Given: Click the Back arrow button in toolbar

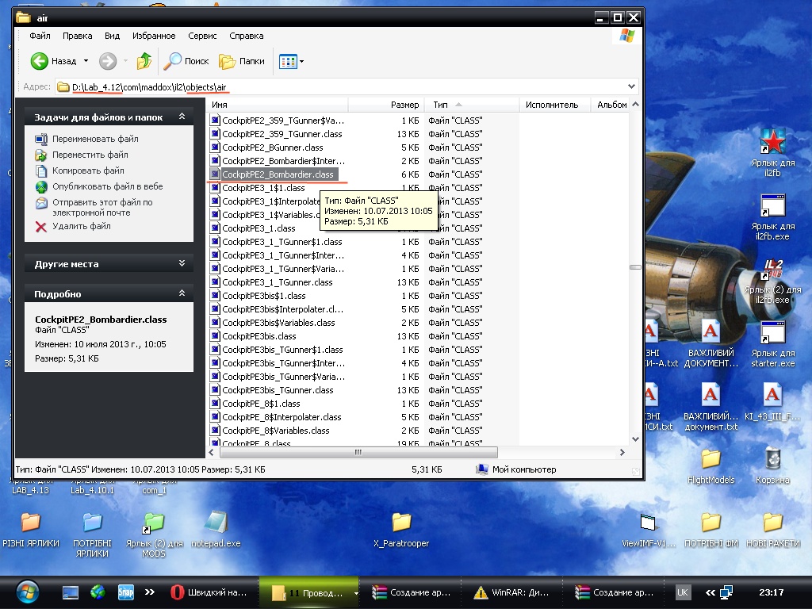Looking at the screenshot, I should 40,61.
